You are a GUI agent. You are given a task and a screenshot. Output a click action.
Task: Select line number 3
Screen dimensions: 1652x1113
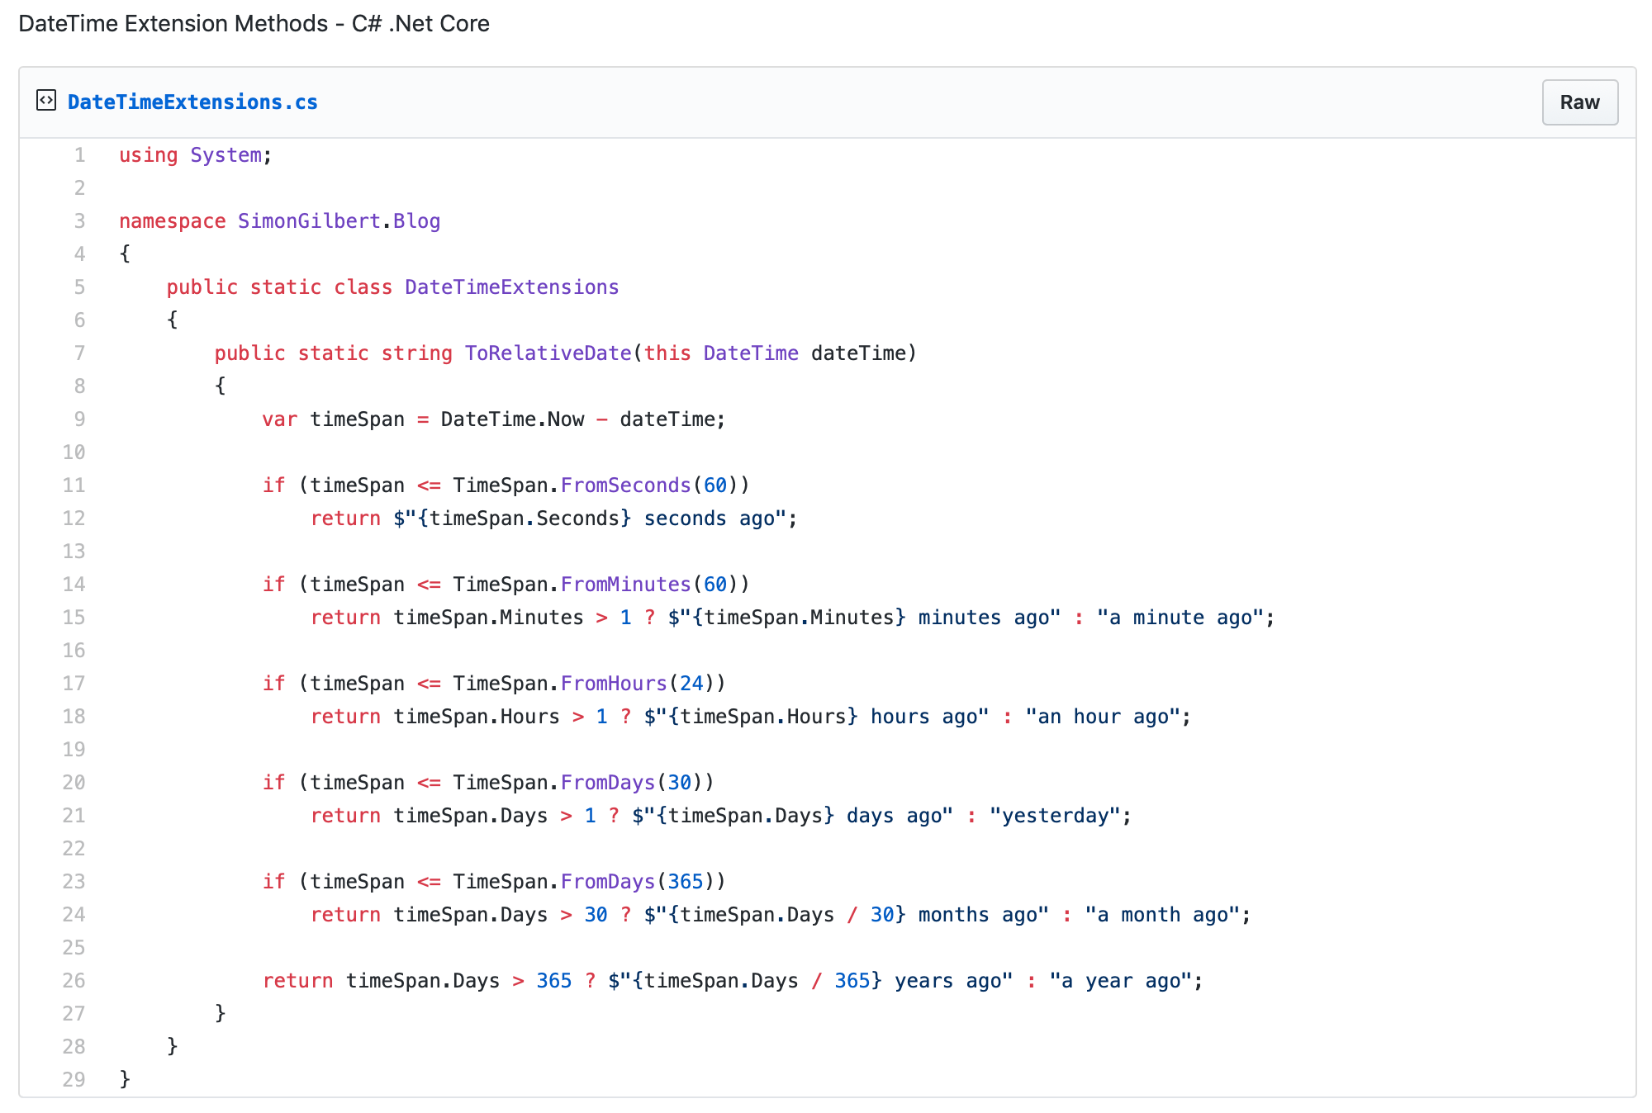[x=79, y=221]
